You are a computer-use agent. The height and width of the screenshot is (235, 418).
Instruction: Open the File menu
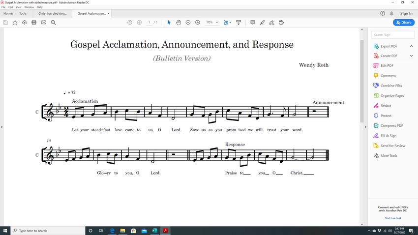coord(3,7)
